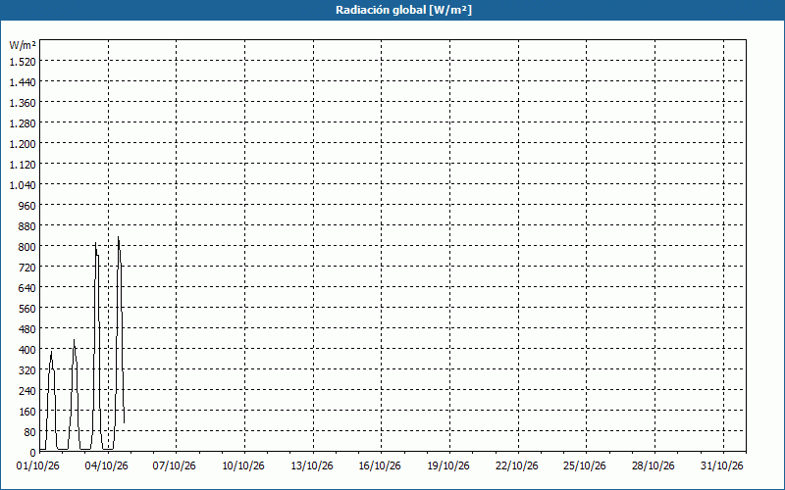
Task: Click the x-axis date 25/10/26
Action: tap(585, 466)
